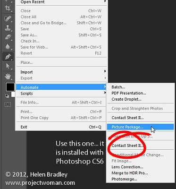This screenshot has width=176, height=189.
Task: Choose Save with Ctrl+S shortcut
Action: [62, 29]
